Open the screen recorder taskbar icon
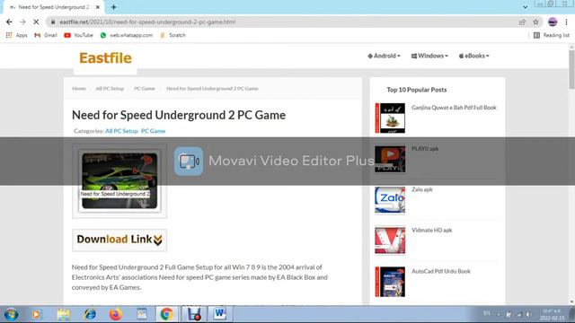Viewport: 575px width, 323px height. [194, 314]
